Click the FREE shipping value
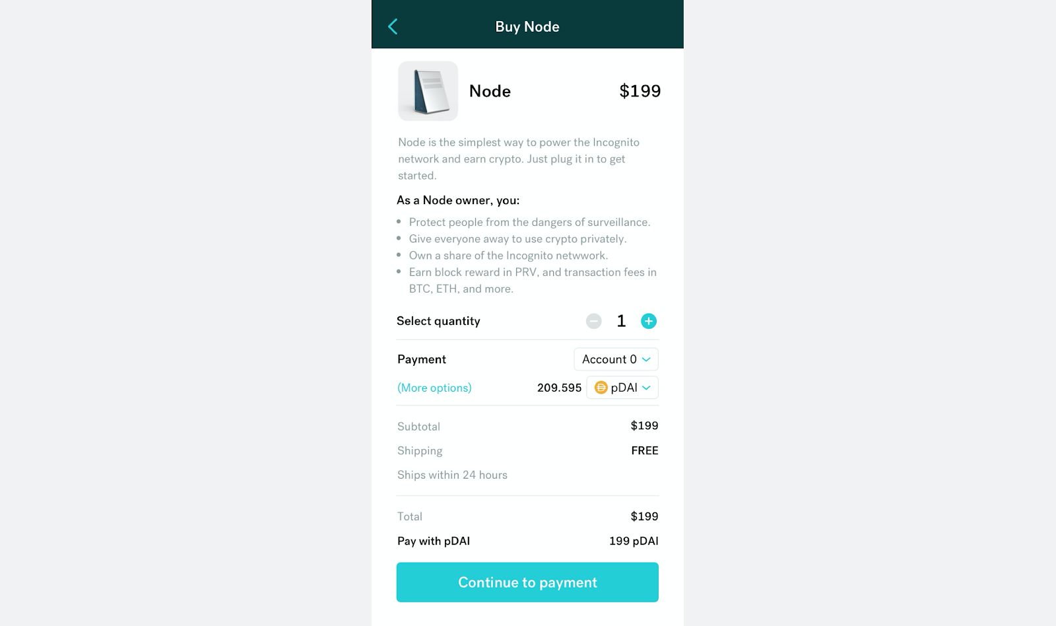The height and width of the screenshot is (626, 1056). pos(645,450)
